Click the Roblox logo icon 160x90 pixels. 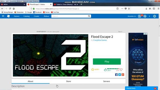[x=8, y=16]
